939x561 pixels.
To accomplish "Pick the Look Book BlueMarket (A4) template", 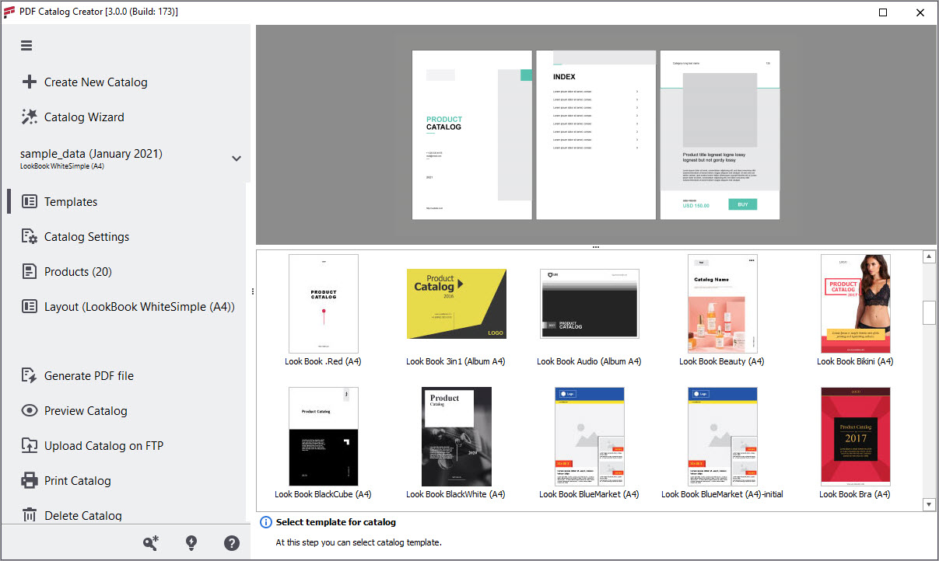I will pos(590,437).
